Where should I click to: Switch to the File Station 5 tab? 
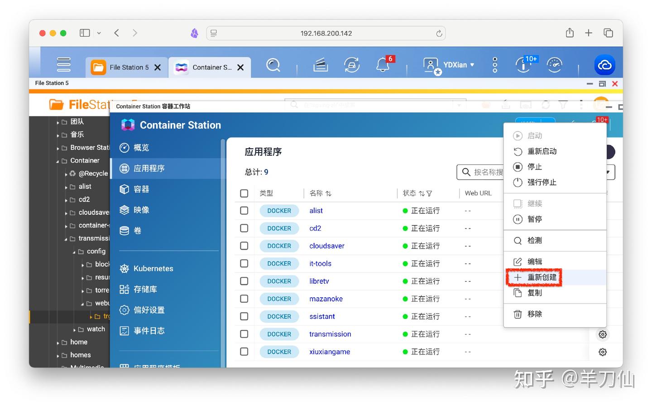pyautogui.click(x=129, y=67)
